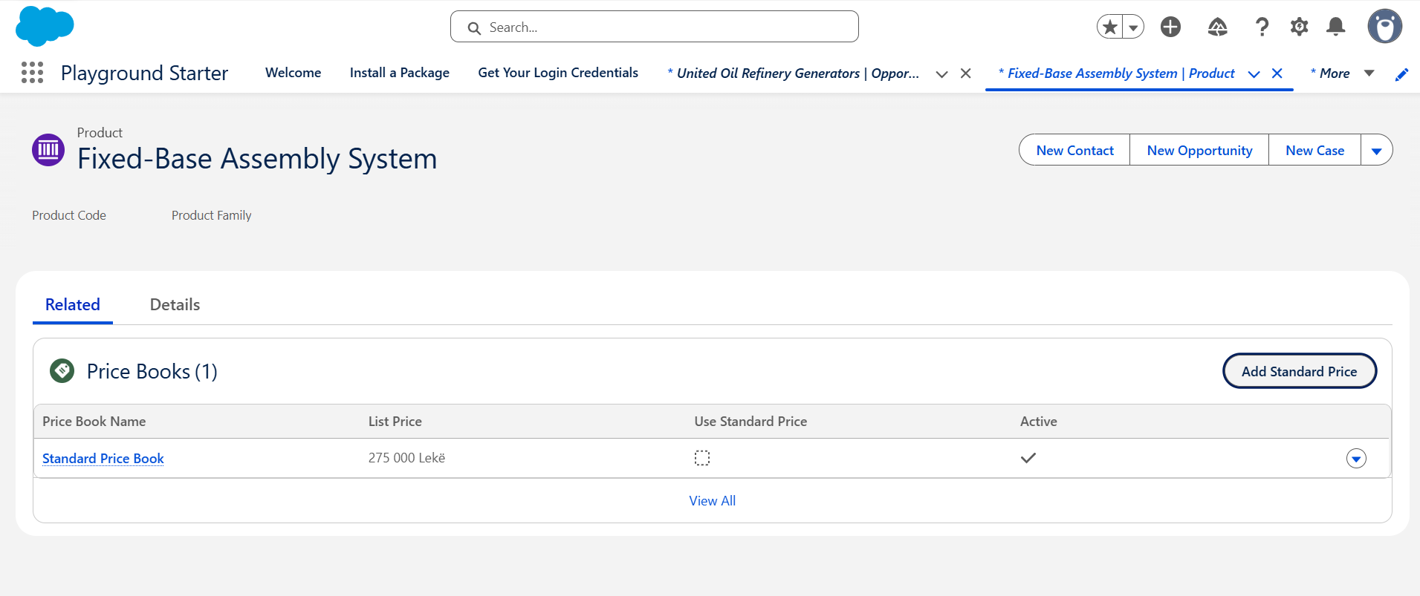Open the Install a Package tab

(x=400, y=73)
